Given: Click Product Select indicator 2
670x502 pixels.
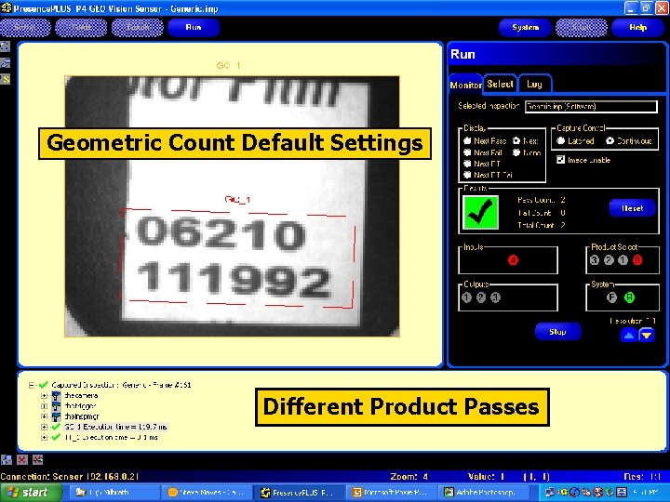Looking at the screenshot, I should (x=609, y=260).
